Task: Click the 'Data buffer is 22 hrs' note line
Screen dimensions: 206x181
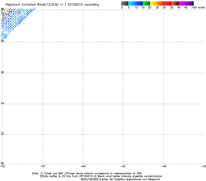Action: [101, 176]
